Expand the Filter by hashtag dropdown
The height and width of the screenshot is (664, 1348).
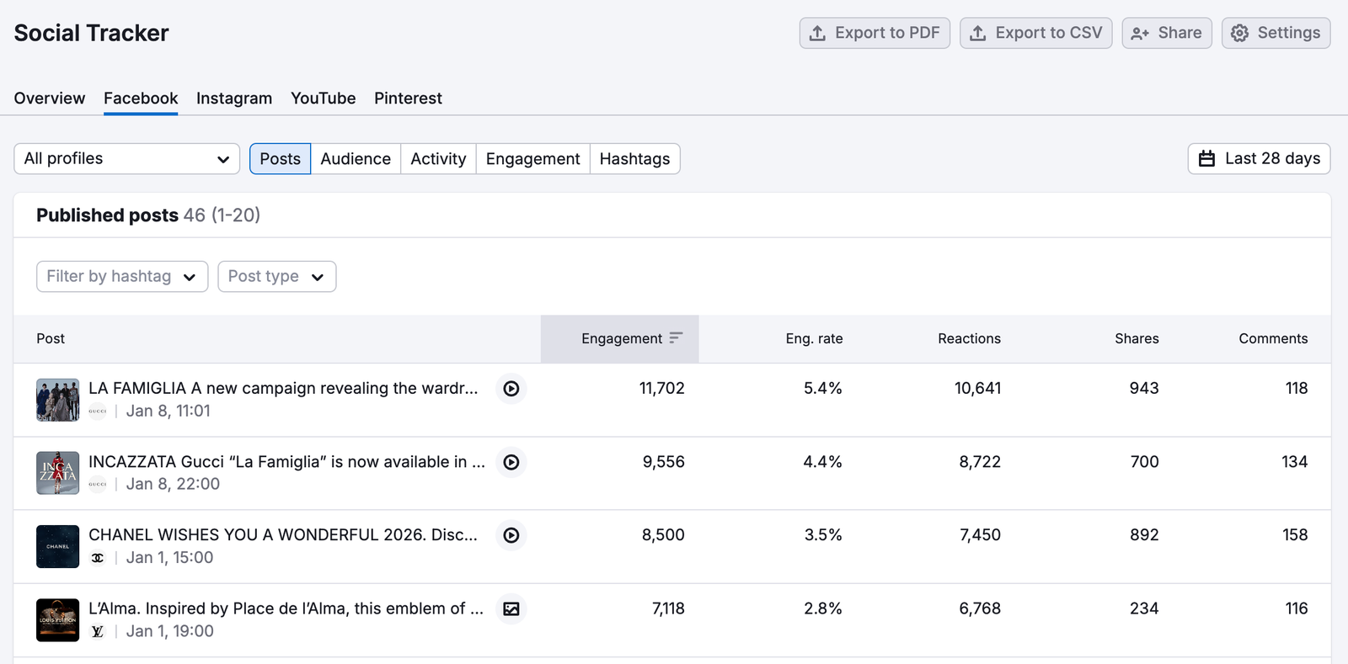(122, 277)
